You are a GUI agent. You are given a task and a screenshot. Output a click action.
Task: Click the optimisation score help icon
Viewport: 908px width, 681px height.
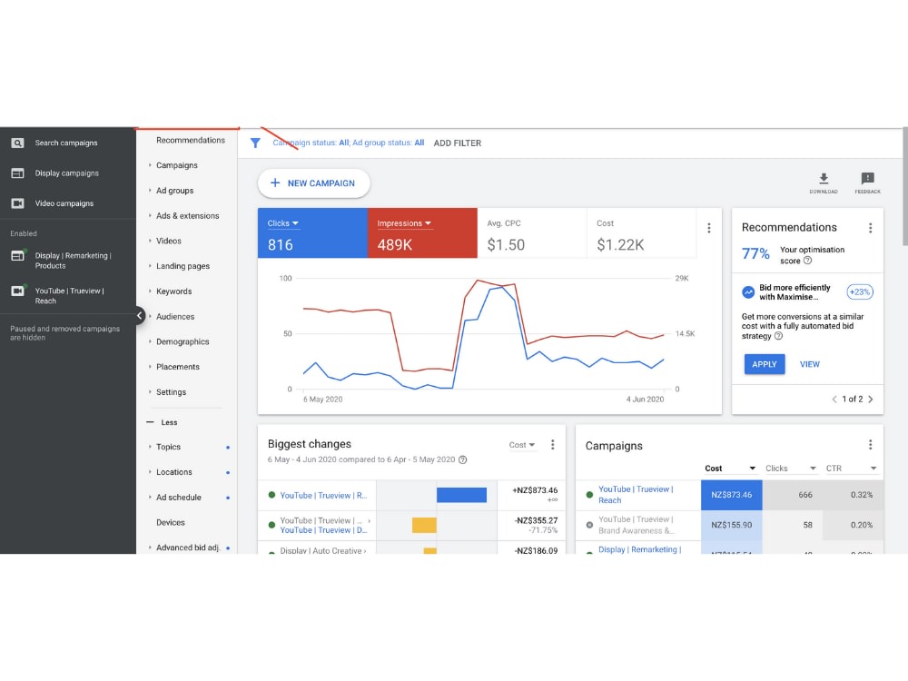pos(808,261)
